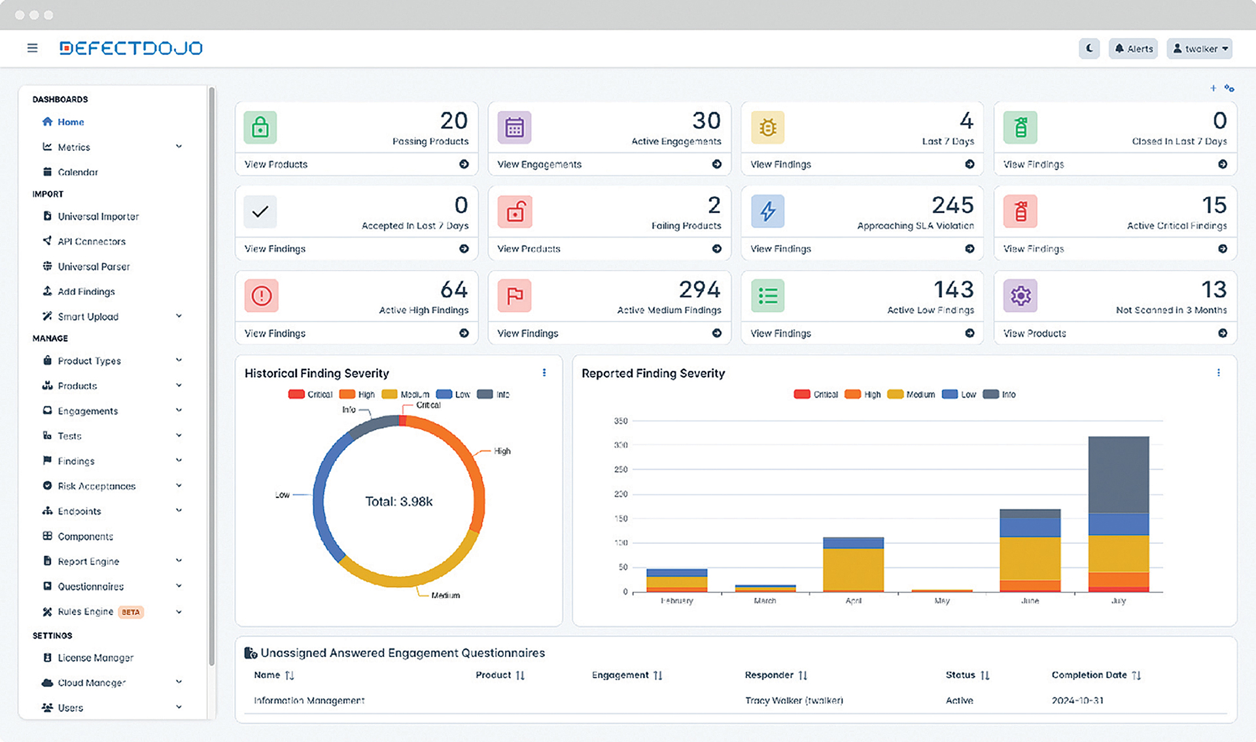1256x742 pixels.
Task: Toggle dark mode moon icon
Action: (x=1089, y=48)
